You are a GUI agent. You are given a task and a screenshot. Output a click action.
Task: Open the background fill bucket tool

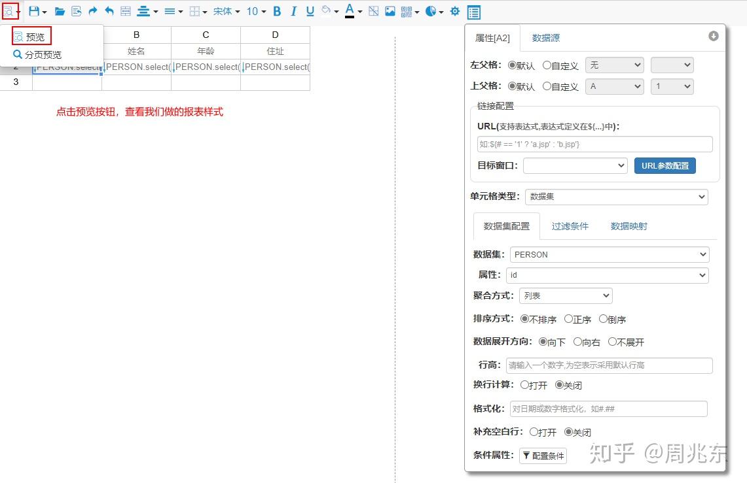coord(326,10)
